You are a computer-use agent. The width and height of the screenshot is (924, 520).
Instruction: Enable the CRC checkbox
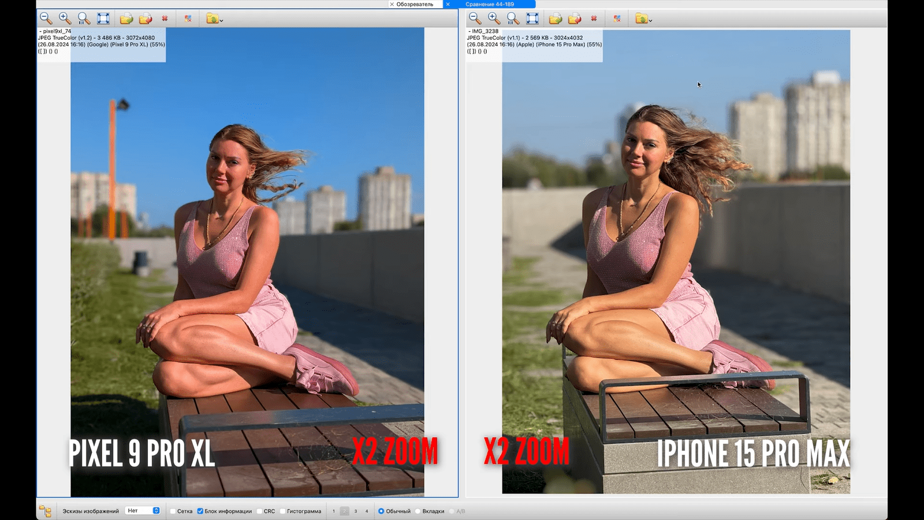pos(259,511)
